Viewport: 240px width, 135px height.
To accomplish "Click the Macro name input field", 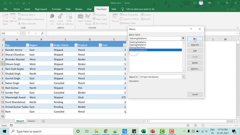I will tap(155, 38).
